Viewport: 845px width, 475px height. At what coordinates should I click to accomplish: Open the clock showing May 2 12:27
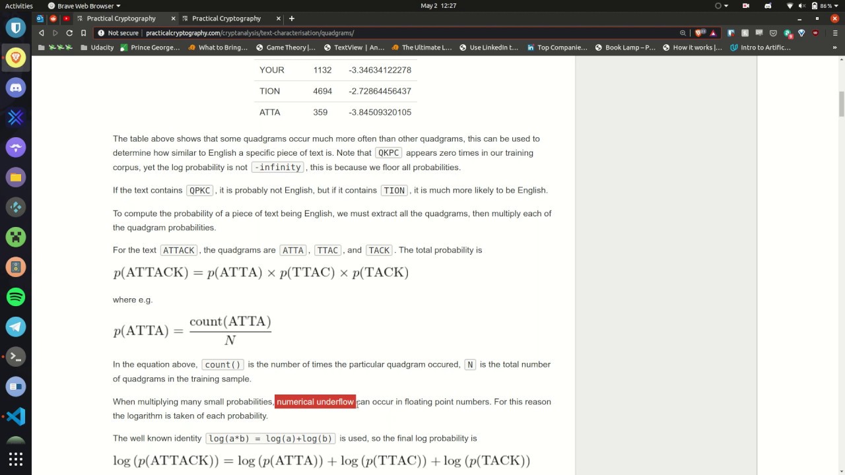coord(438,6)
